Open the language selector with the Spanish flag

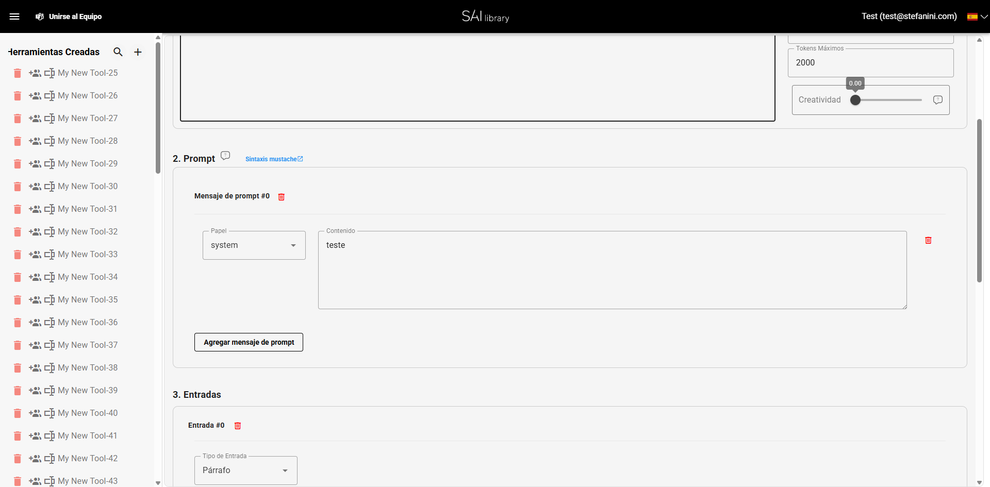coord(973,16)
